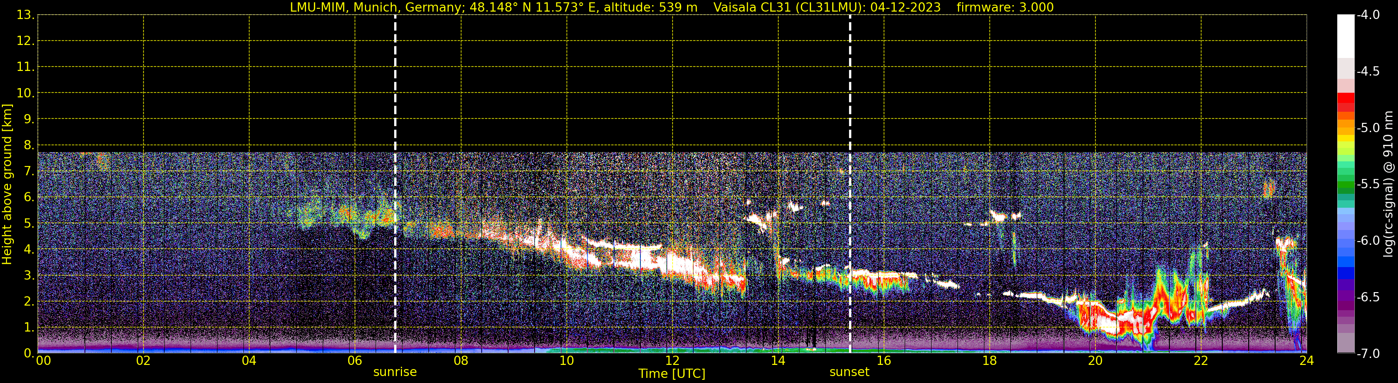
Task: Click the bright green segment of the colorbar
Action: pyautogui.click(x=1345, y=186)
